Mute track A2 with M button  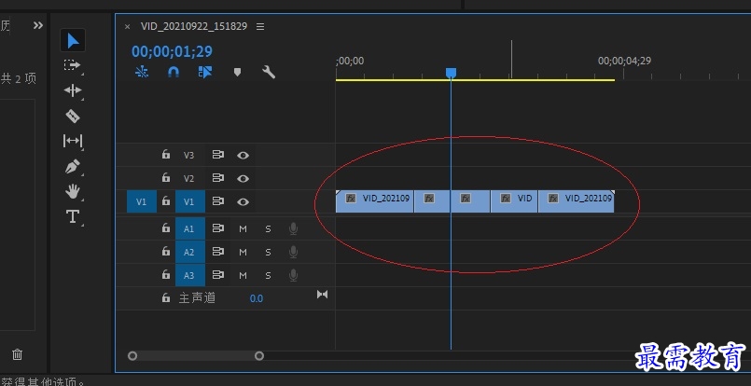tap(243, 252)
